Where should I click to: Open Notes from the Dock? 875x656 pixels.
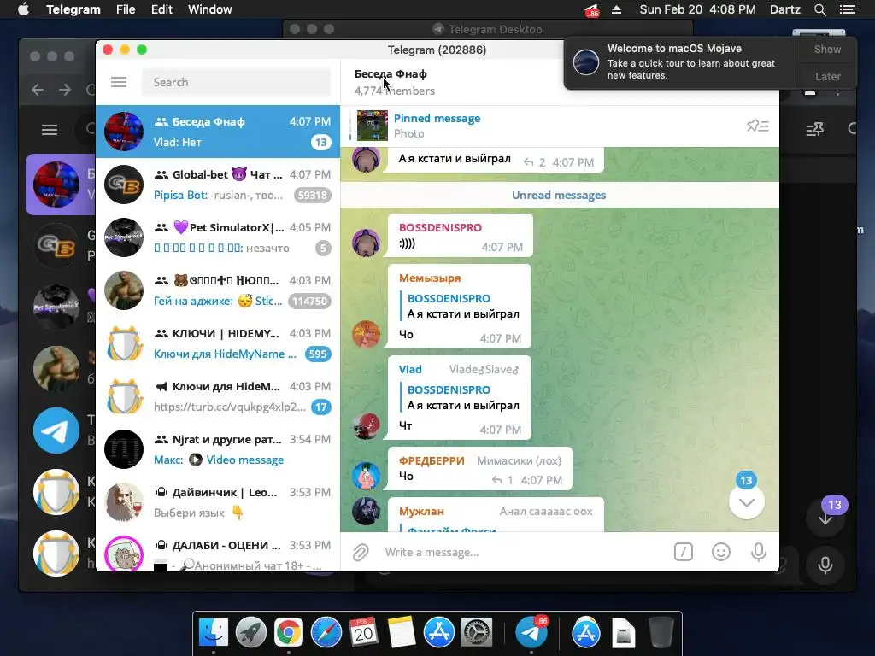(402, 633)
